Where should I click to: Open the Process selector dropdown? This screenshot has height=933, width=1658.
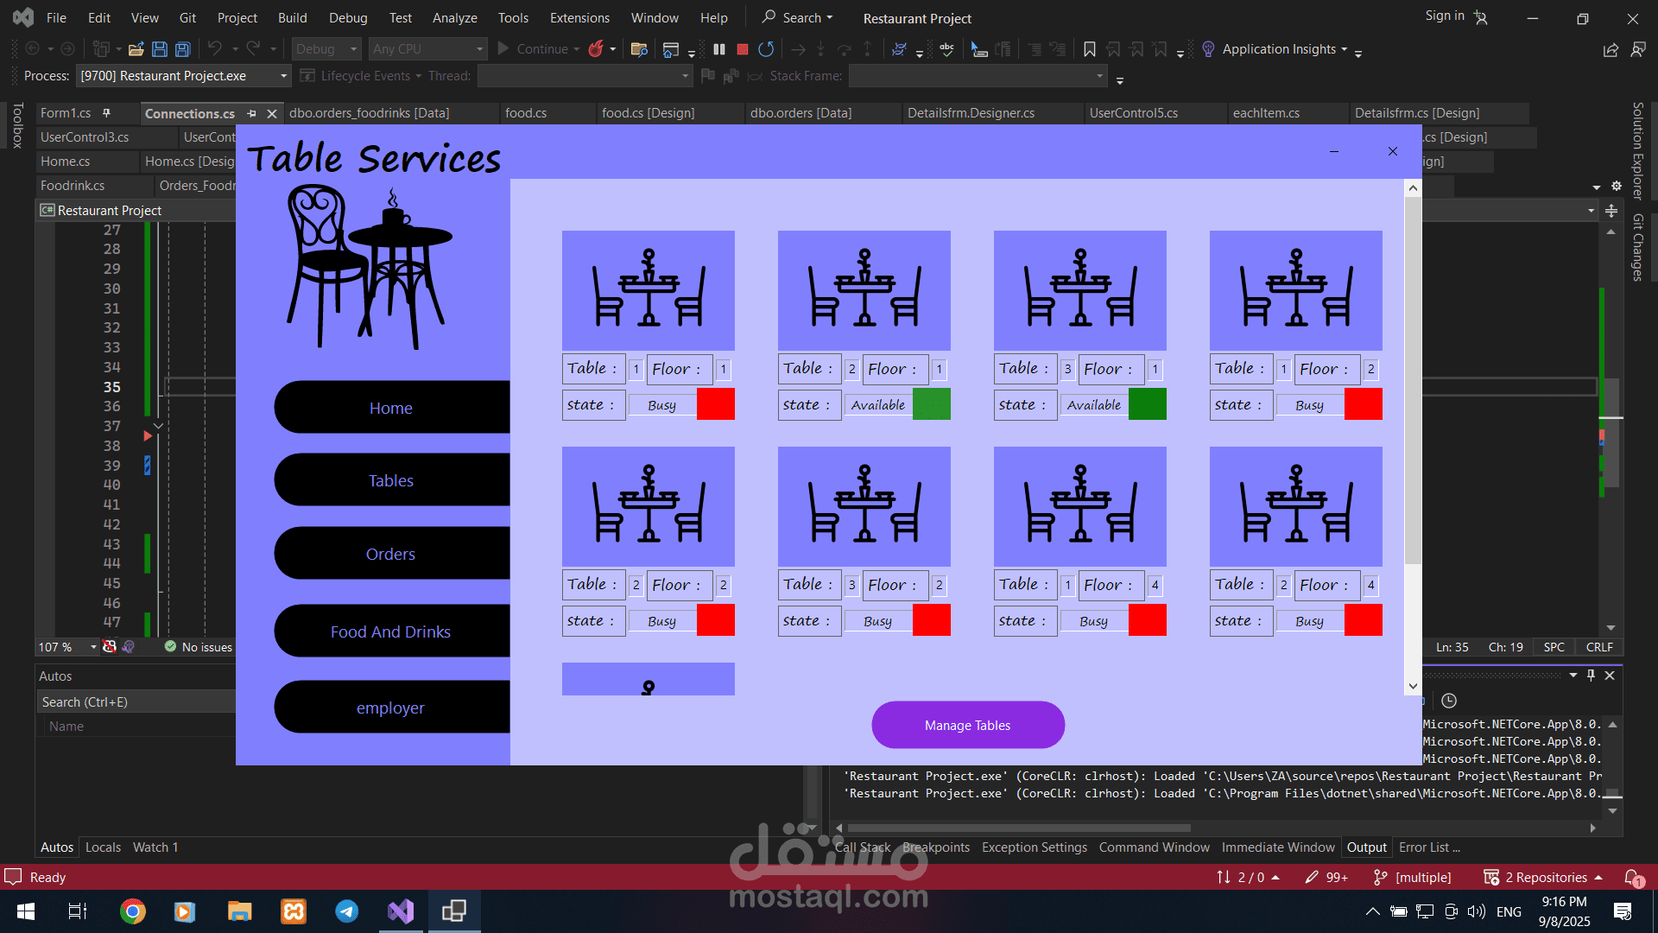(183, 76)
